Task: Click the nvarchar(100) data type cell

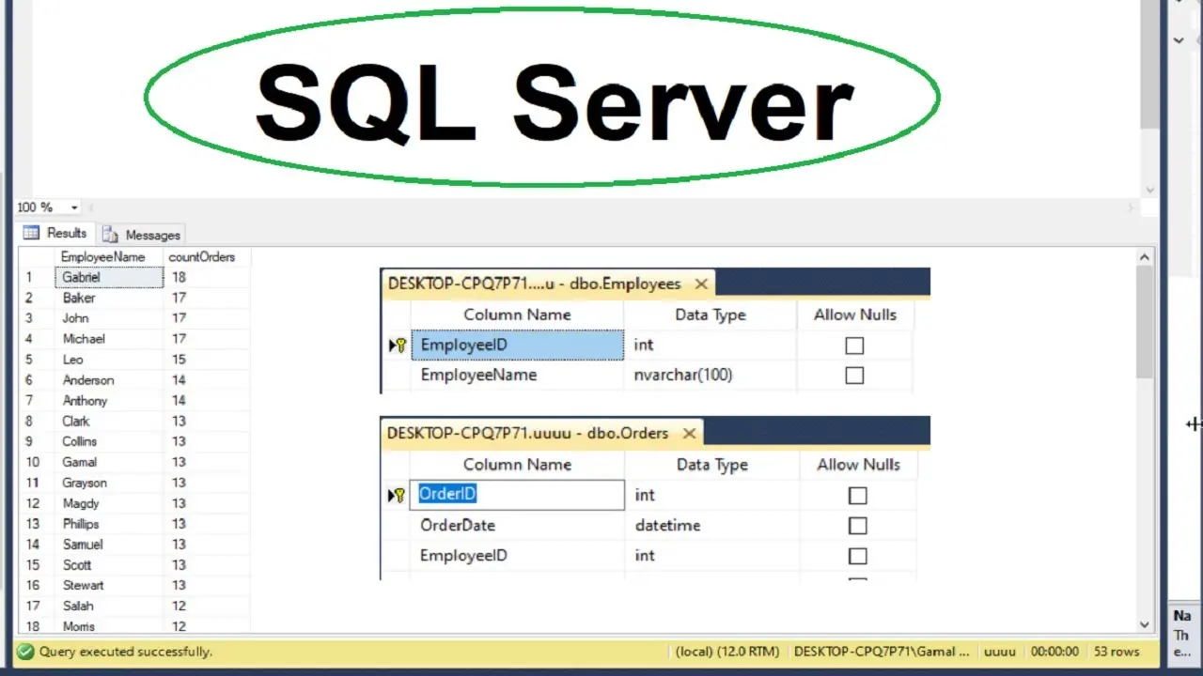Action: [710, 375]
